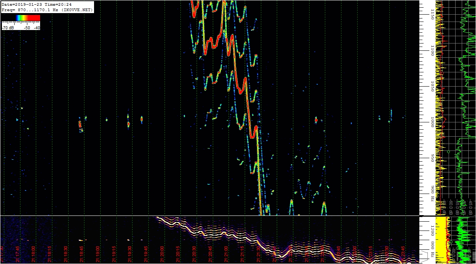Click the 21:19:15 time marker
476x264 pixels.
114,254
